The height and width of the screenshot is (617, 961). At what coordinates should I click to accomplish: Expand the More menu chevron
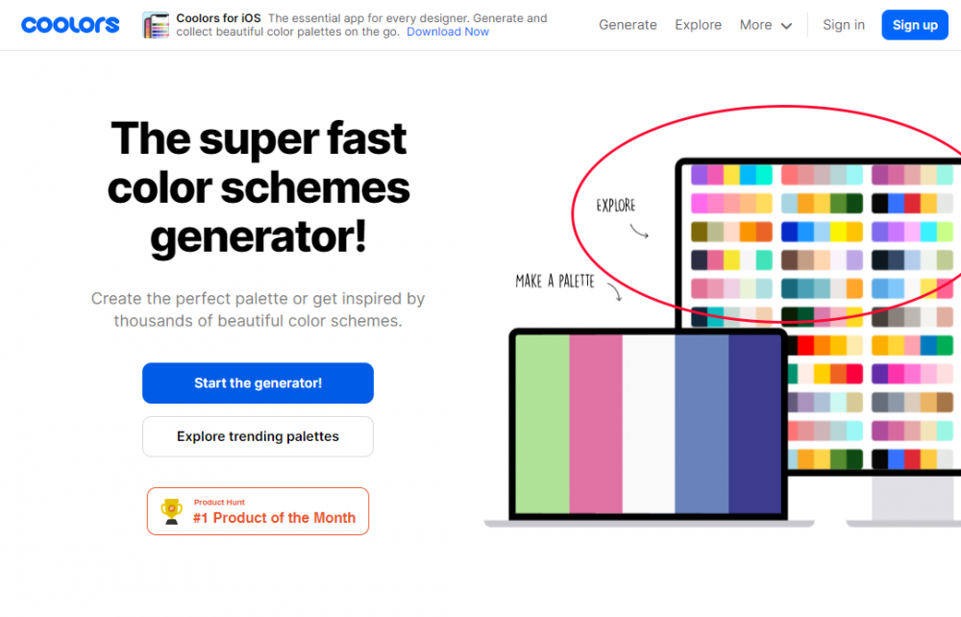pos(787,26)
